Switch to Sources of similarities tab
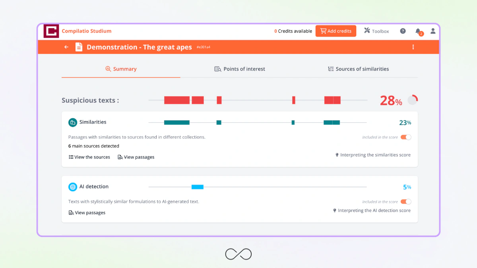Screen dimensions: 477x268 tap(359, 69)
